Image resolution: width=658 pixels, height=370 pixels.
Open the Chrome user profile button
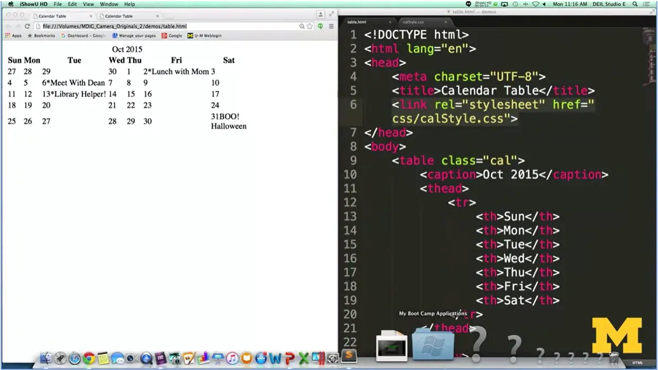pos(320,15)
